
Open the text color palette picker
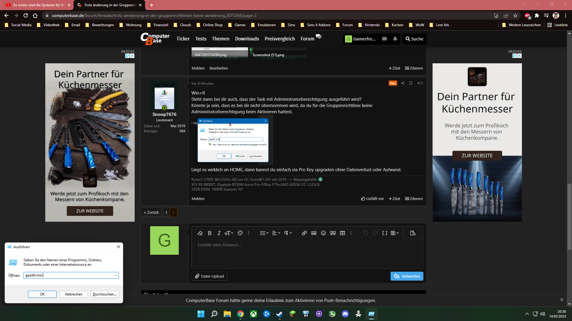[240, 233]
